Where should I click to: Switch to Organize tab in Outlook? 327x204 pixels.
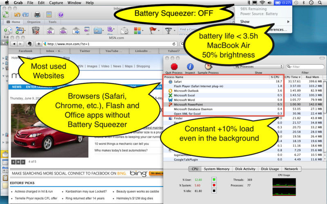coord(34,22)
